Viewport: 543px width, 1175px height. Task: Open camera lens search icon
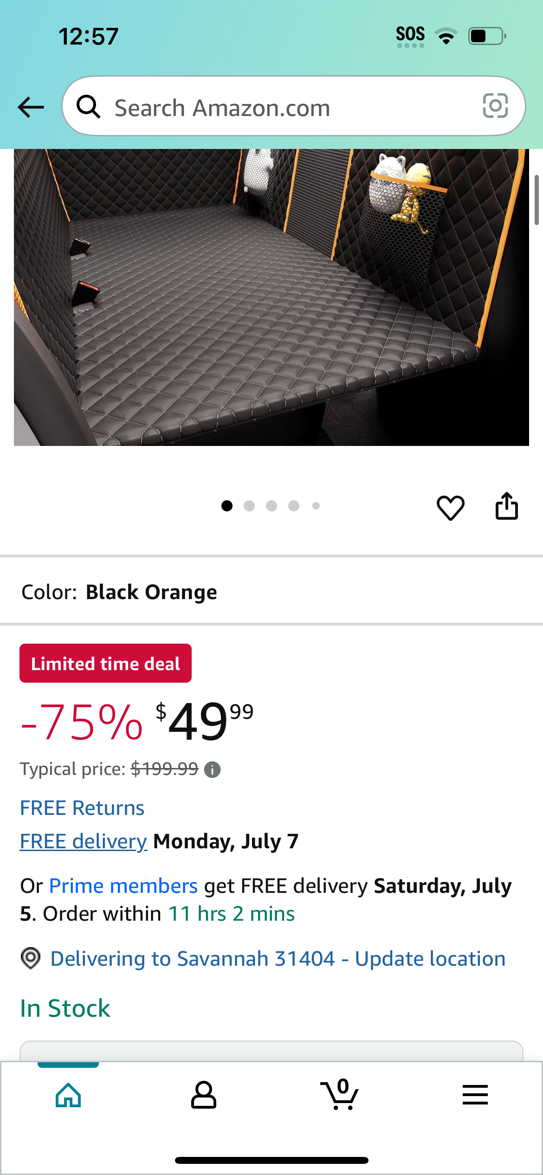(495, 106)
